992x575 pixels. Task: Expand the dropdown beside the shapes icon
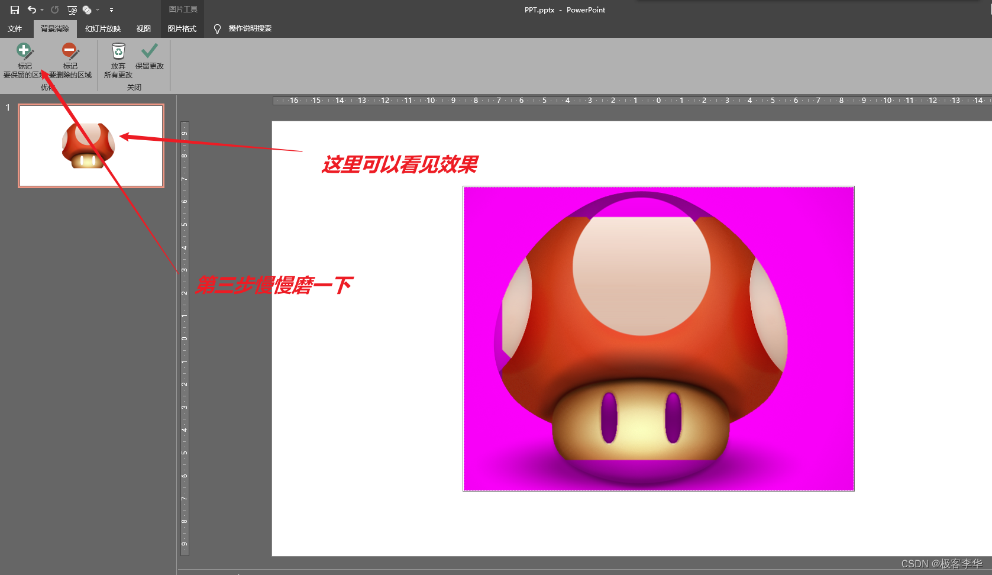point(98,10)
